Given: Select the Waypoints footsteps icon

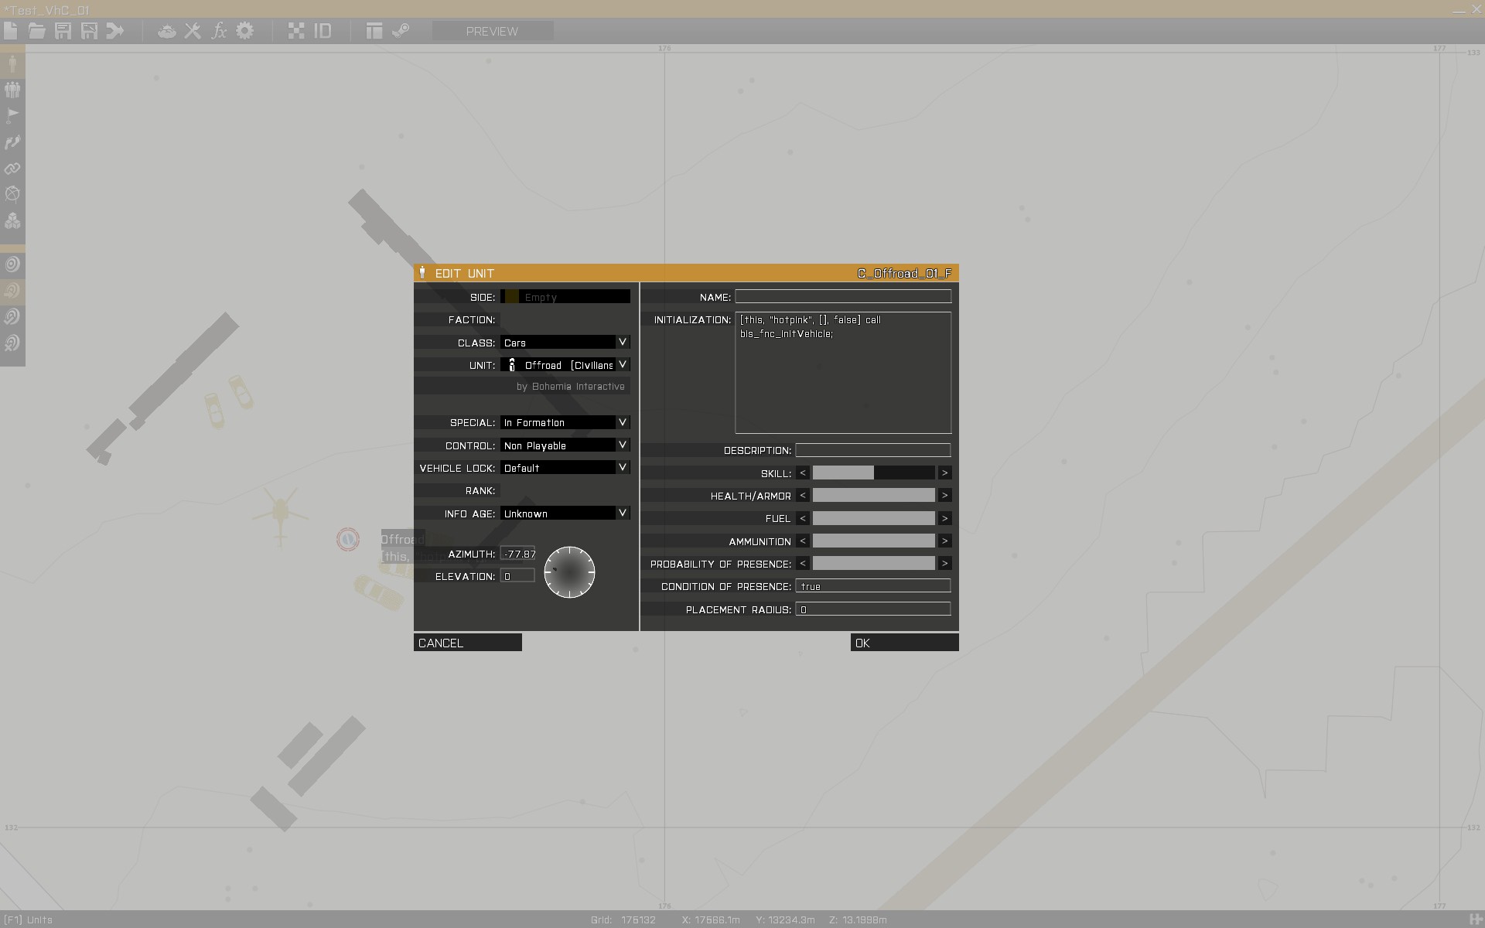Looking at the screenshot, I should (x=12, y=142).
